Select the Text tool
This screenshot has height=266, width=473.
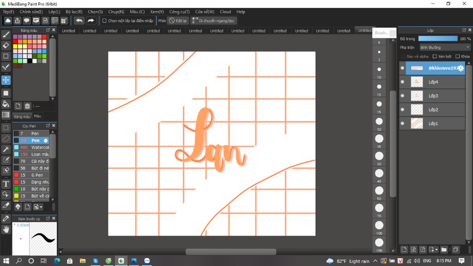coord(6,184)
